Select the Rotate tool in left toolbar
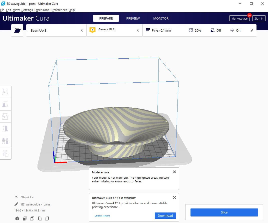Viewport: 268px width, 223px height. [x=5, y=117]
